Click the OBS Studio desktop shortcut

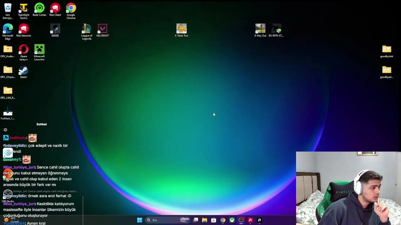coord(8,196)
